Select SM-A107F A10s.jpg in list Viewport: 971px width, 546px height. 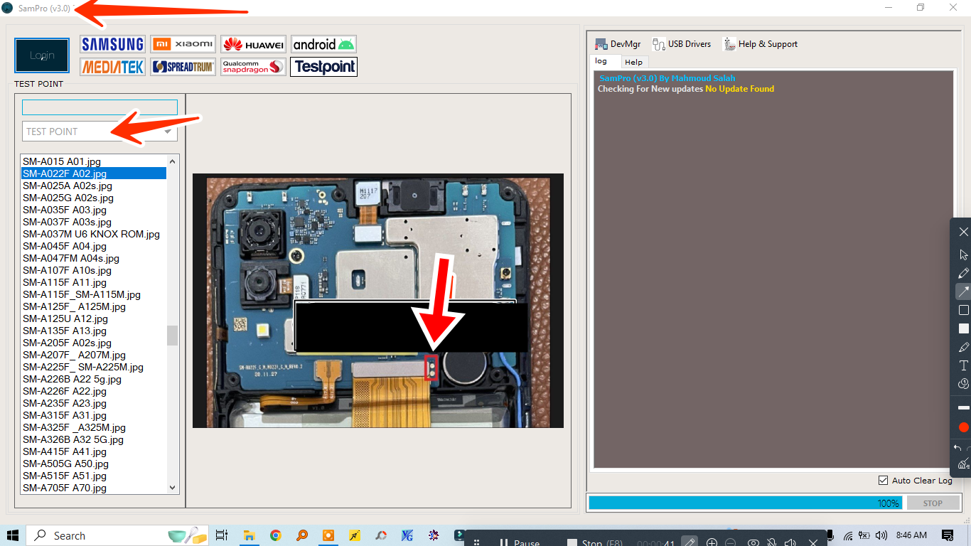pos(94,270)
